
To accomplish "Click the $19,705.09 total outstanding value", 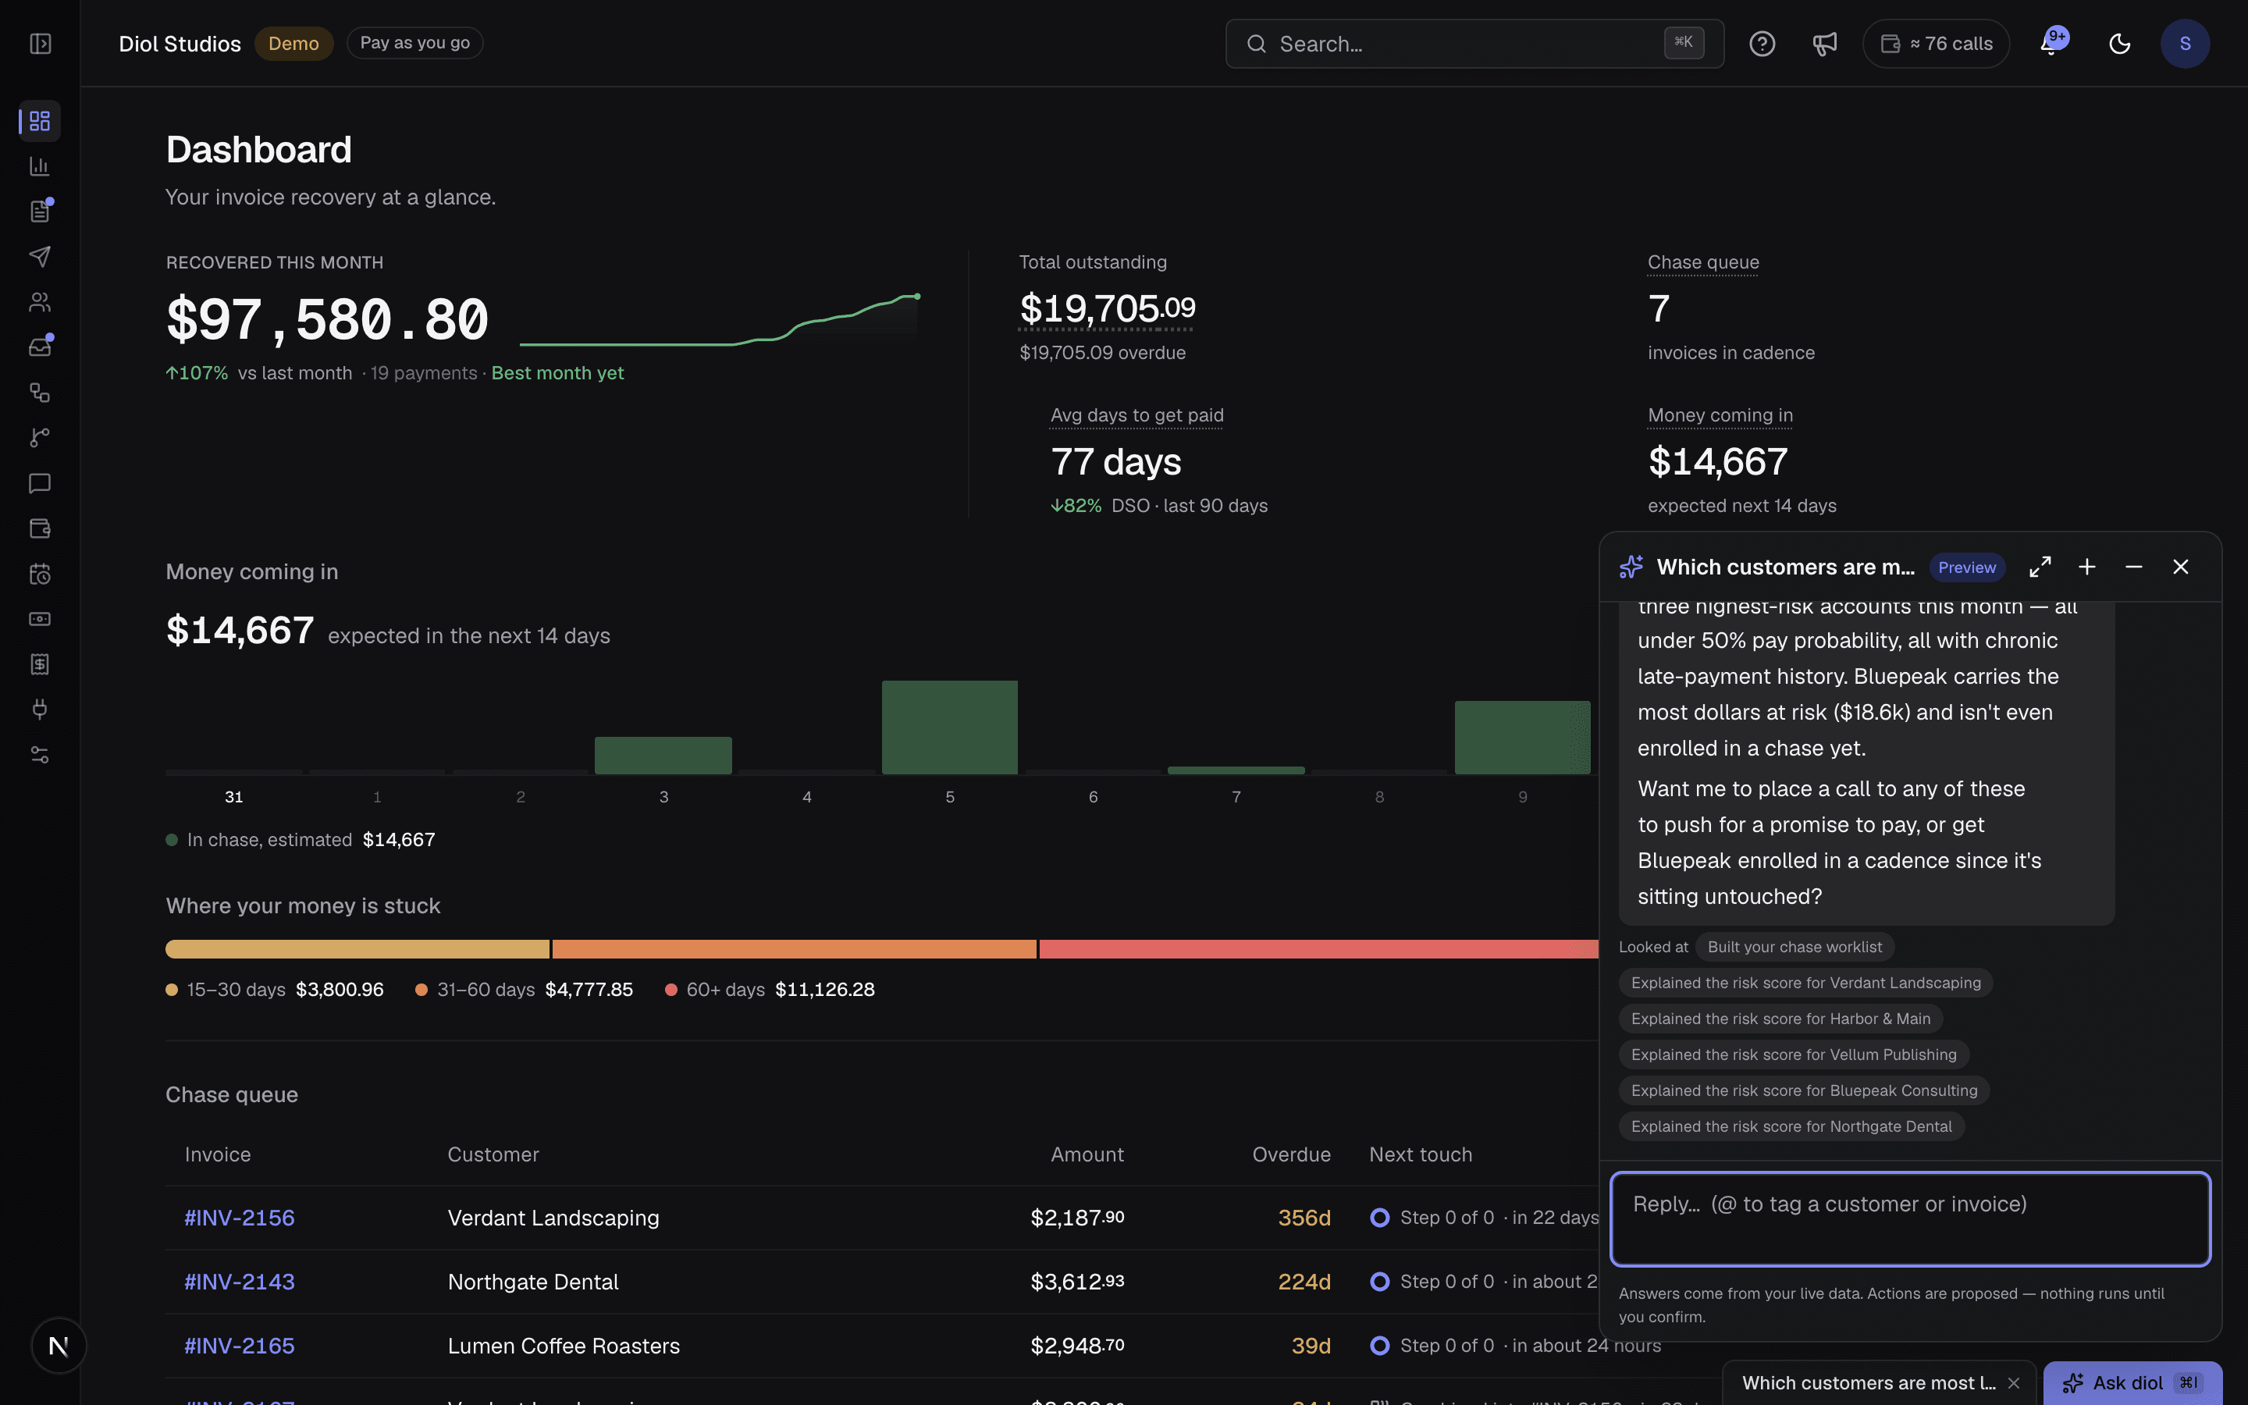I will 1108,308.
